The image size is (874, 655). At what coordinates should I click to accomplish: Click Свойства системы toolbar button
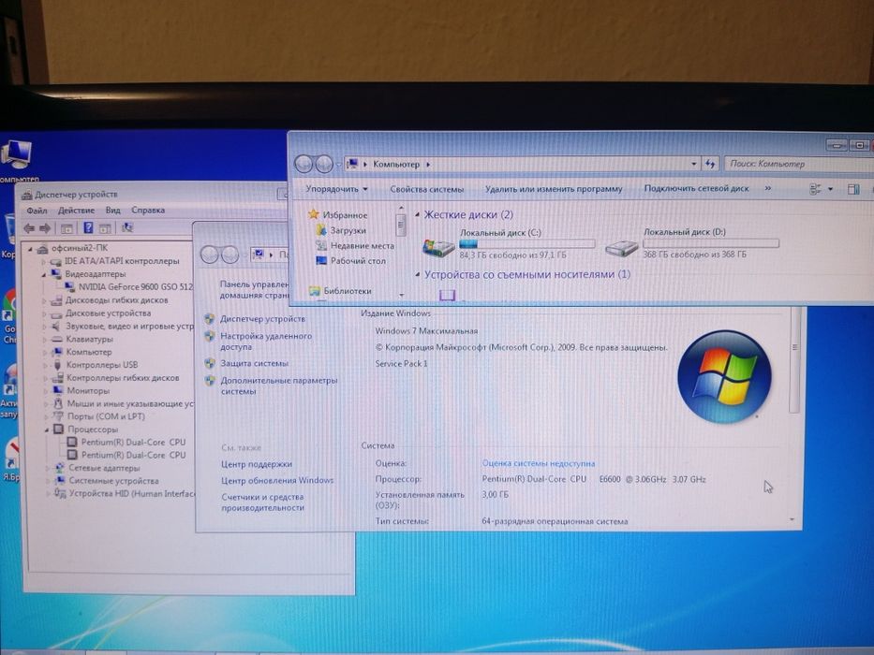tap(426, 189)
